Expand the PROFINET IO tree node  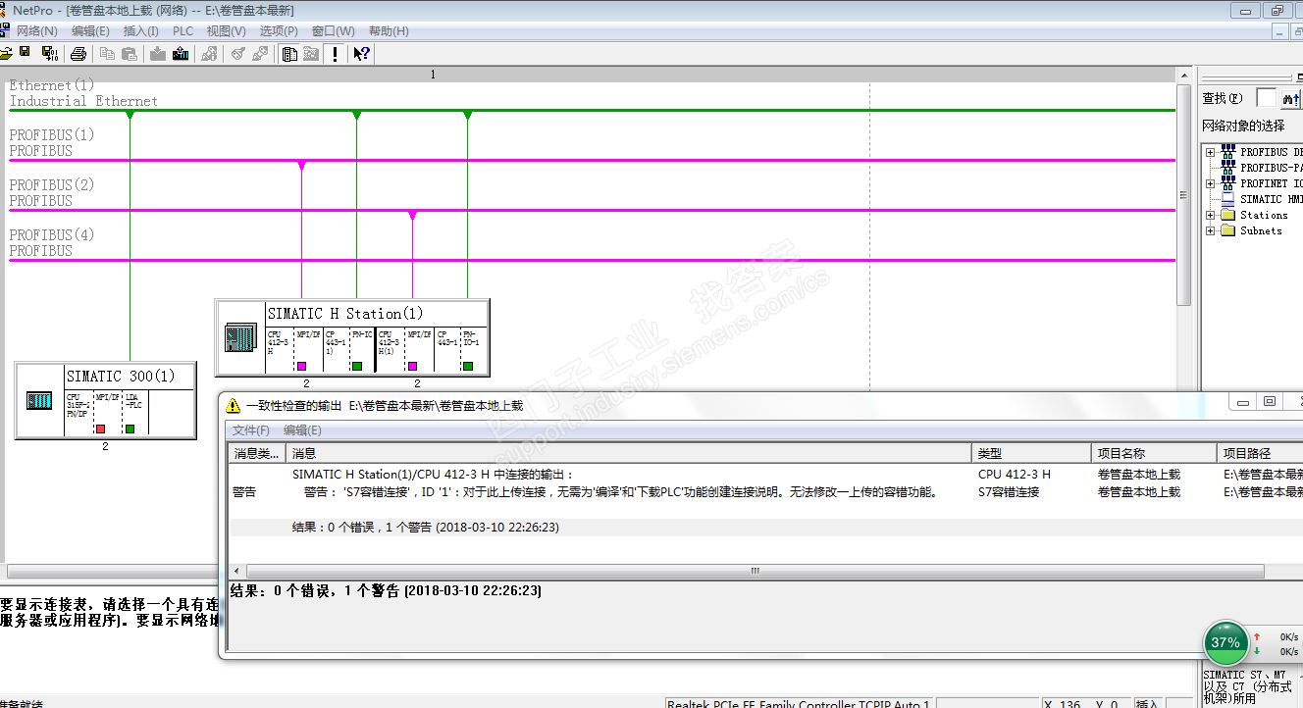click(1211, 183)
